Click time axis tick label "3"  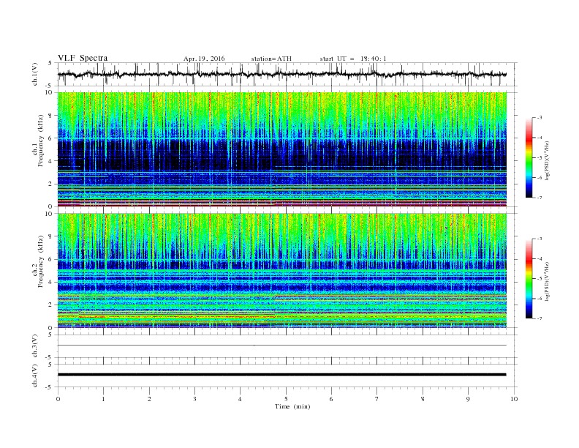(194, 399)
